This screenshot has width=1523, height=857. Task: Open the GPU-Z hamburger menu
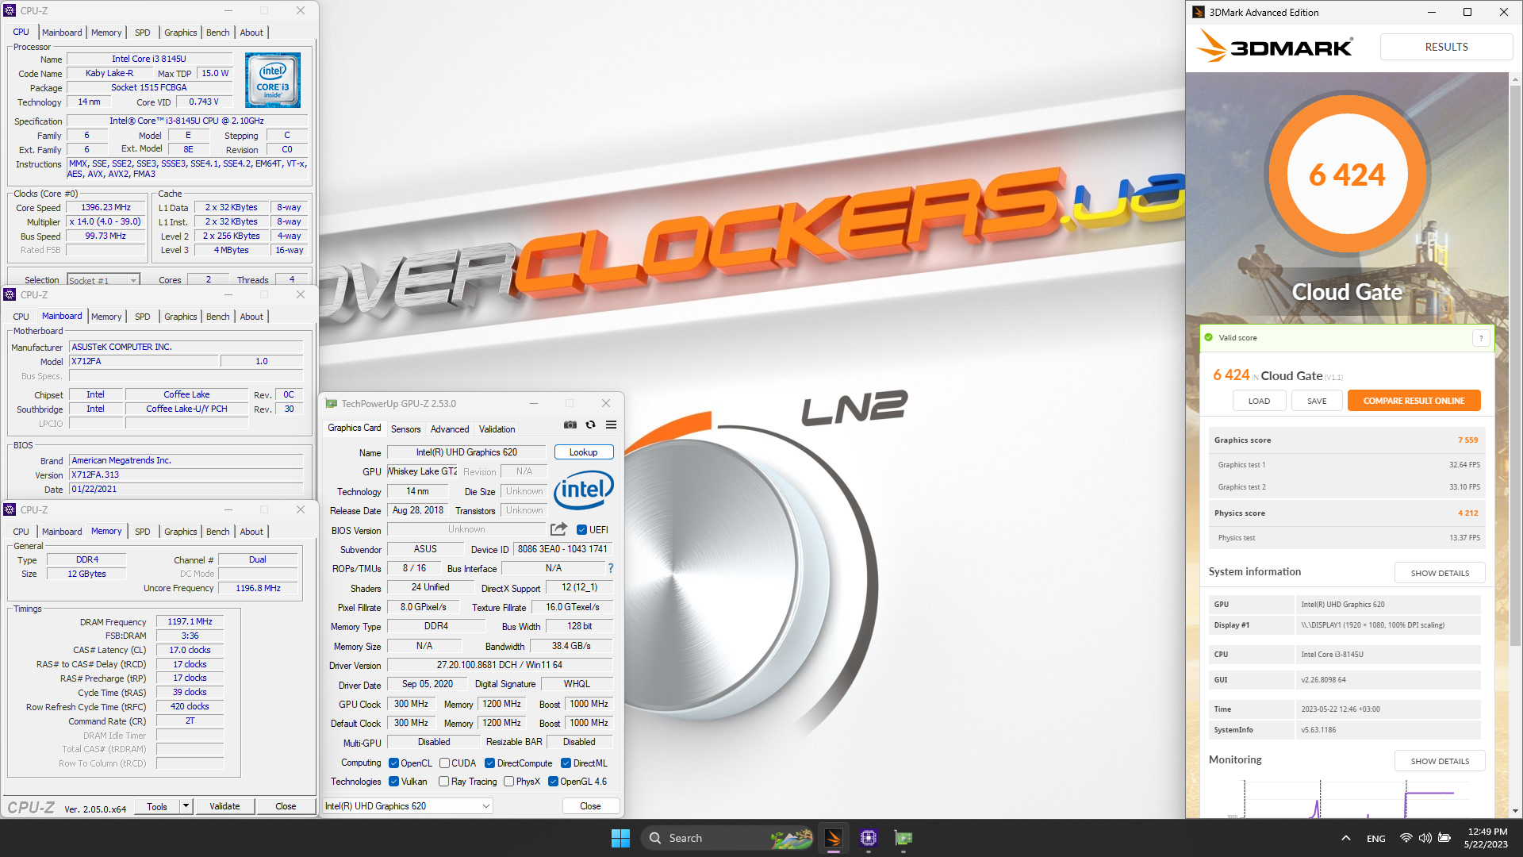point(611,425)
